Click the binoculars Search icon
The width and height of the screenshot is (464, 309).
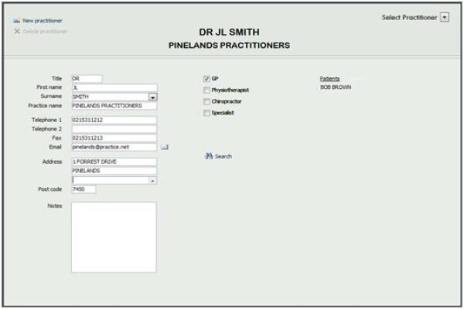point(209,156)
